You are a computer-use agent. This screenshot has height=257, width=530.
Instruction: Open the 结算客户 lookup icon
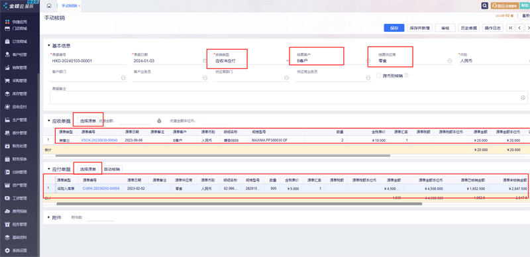(368, 61)
